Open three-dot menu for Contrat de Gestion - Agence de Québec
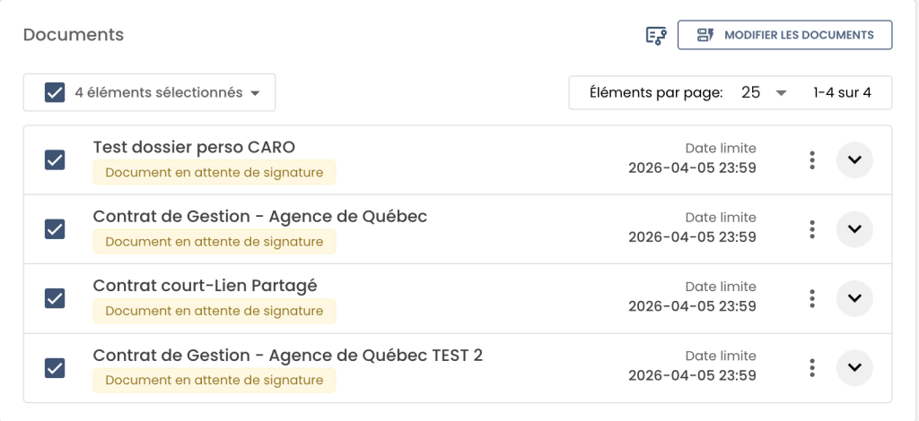 pos(812,229)
